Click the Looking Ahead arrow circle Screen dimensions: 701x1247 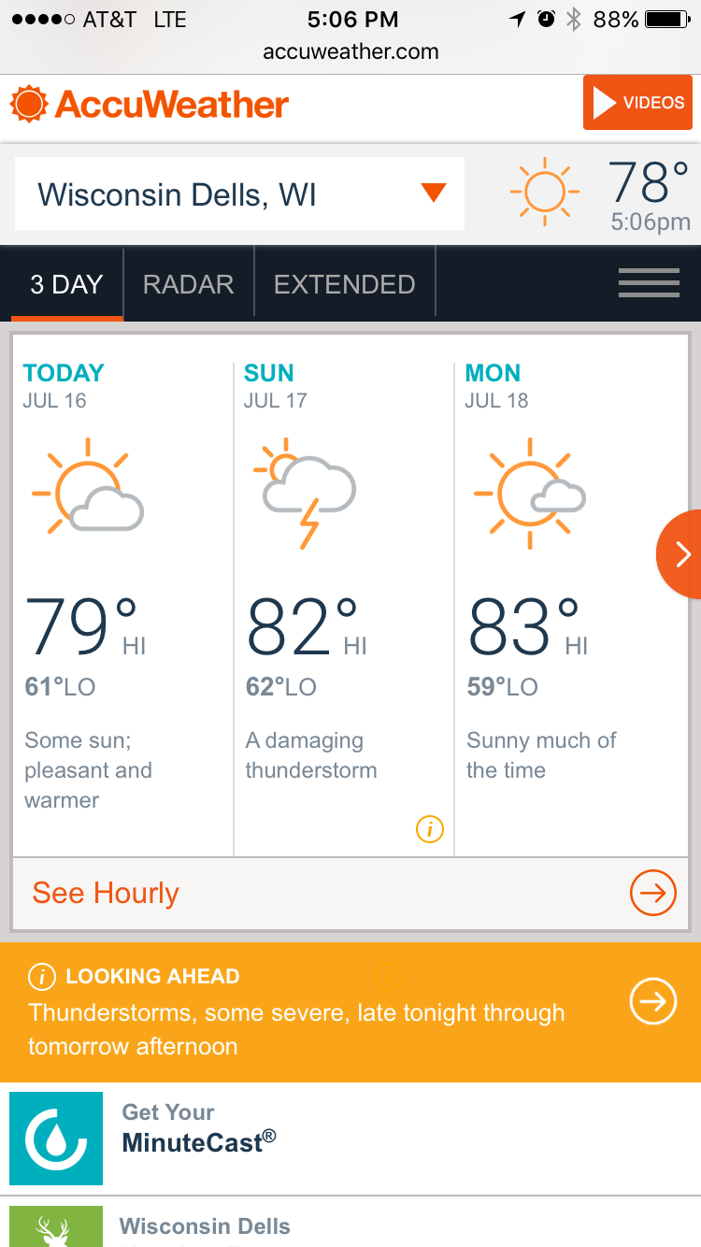click(x=652, y=1002)
